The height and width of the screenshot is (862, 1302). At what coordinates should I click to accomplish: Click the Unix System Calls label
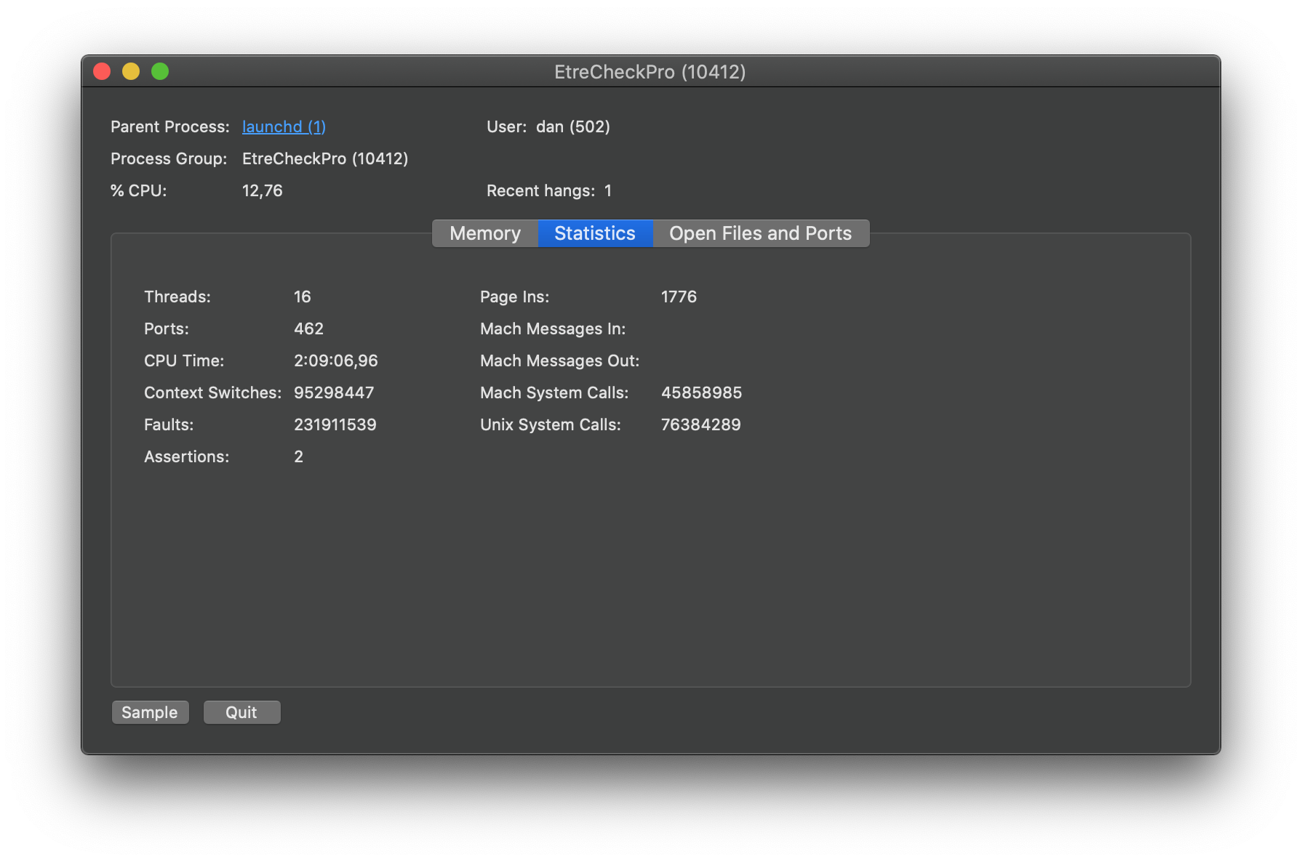pyautogui.click(x=551, y=424)
